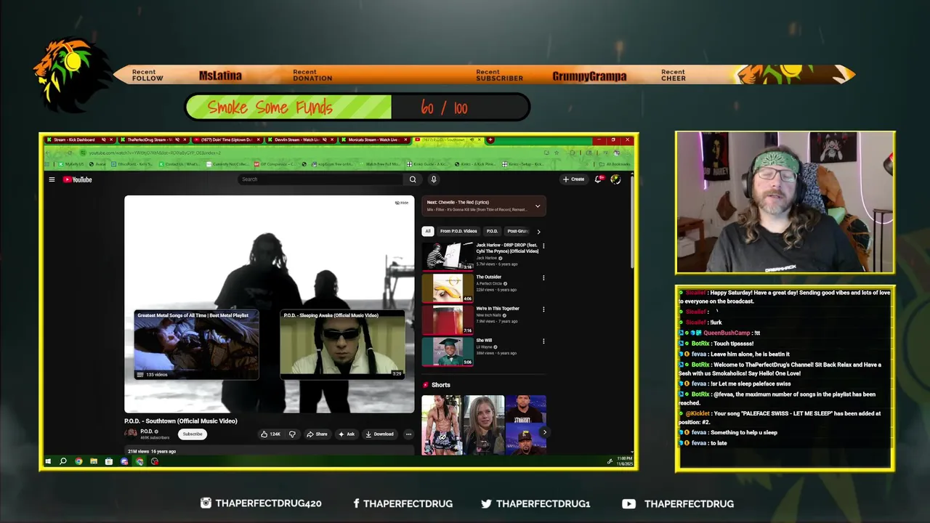930x523 pixels.
Task: Click the Ask button
Action: click(x=347, y=434)
